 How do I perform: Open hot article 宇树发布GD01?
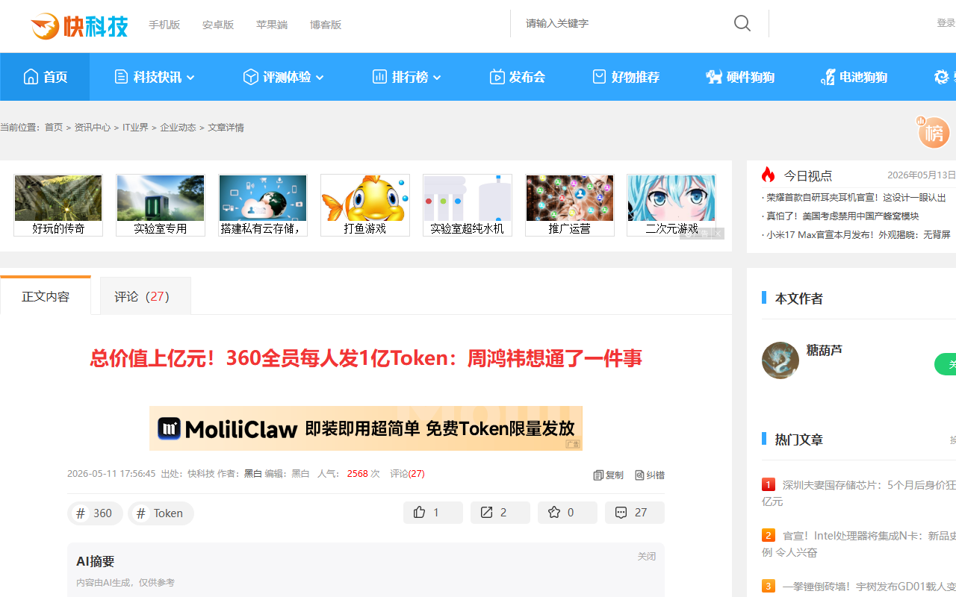click(x=869, y=587)
